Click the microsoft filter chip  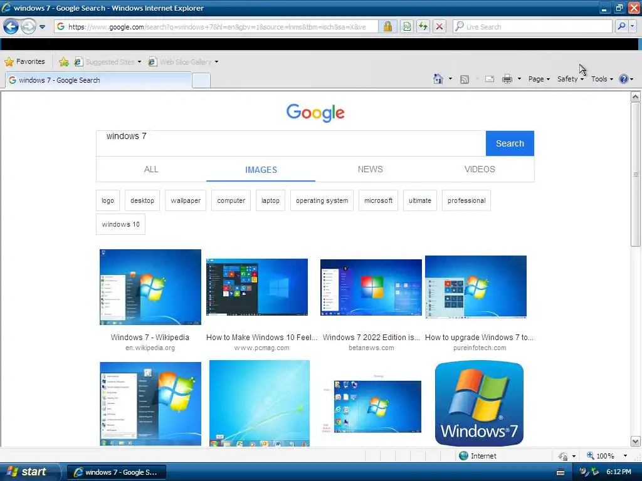click(378, 200)
